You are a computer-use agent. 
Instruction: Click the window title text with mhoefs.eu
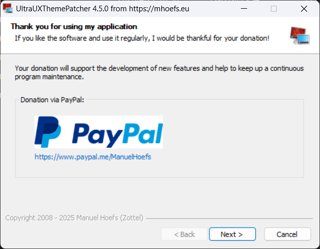[x=102, y=9]
